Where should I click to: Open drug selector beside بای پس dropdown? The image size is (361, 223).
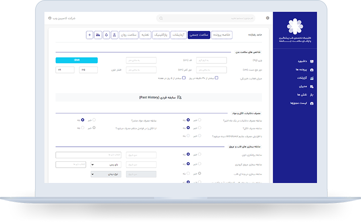tap(71, 164)
